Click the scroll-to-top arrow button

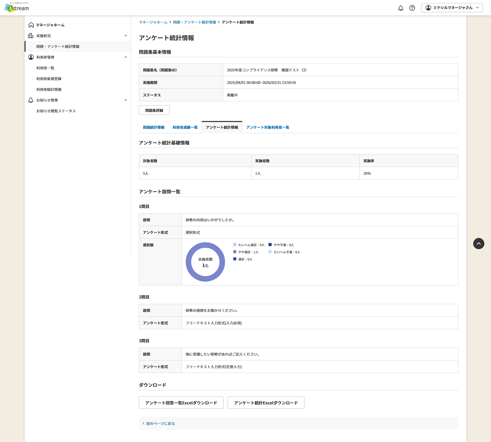(478, 244)
